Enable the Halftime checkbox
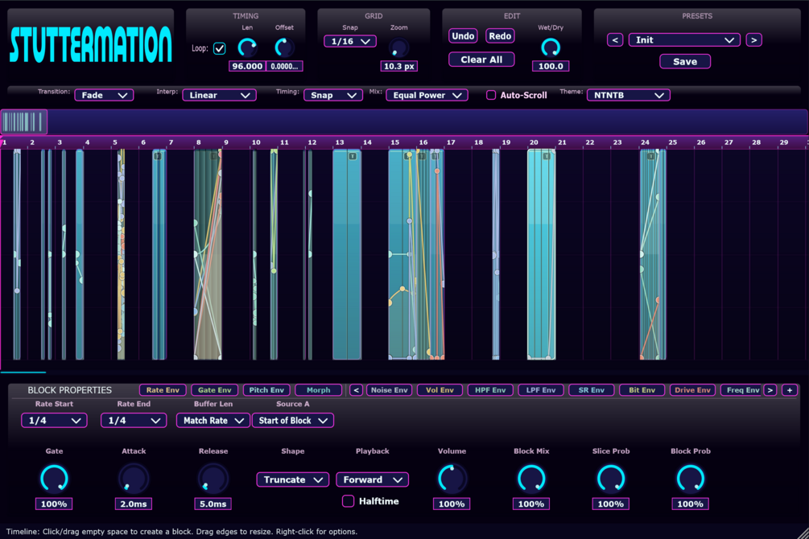809x539 pixels. click(x=349, y=501)
